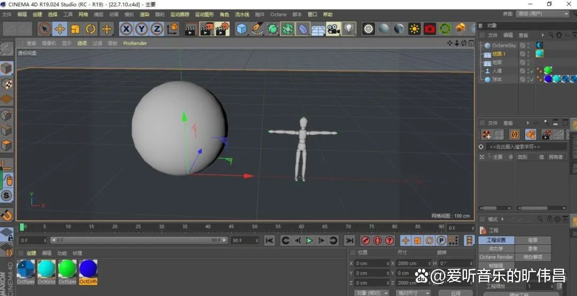Viewport: 577px width, 296px height.
Task: Click the red Octane camera icon
Action: tap(430, 29)
